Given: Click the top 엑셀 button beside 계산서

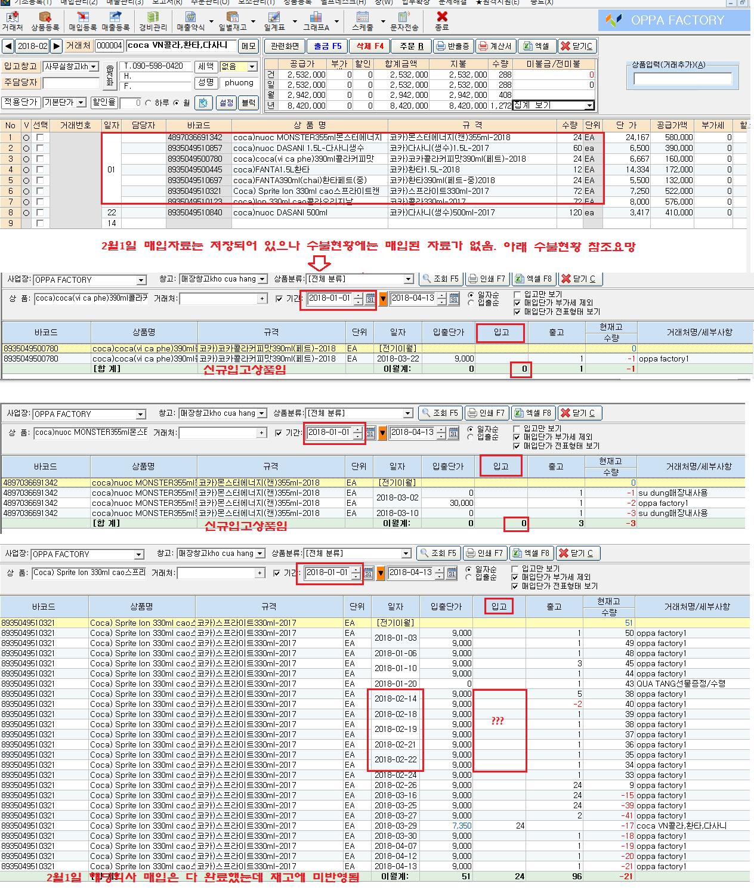Looking at the screenshot, I should coord(536,46).
